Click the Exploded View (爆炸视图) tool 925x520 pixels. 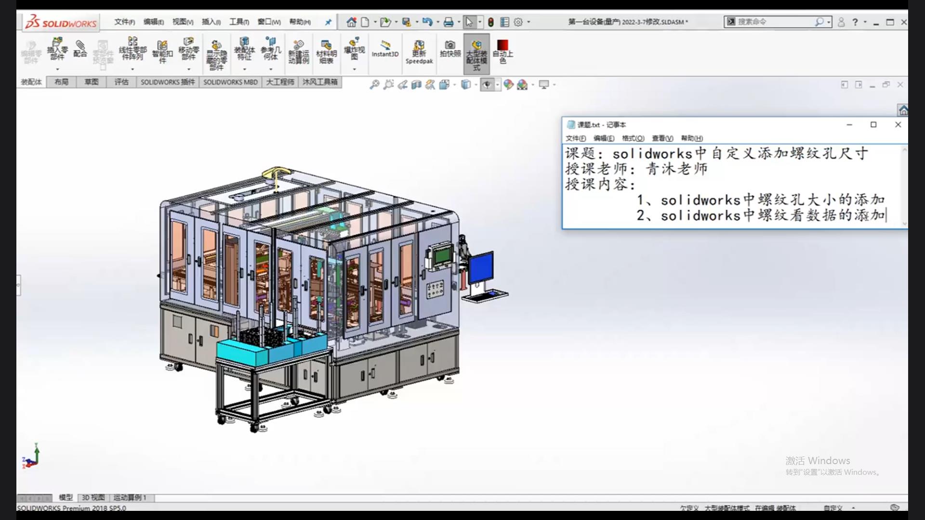click(x=354, y=49)
